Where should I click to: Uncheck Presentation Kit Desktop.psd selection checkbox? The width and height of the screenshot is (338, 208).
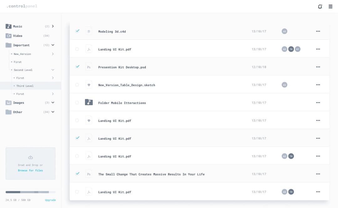(x=77, y=67)
